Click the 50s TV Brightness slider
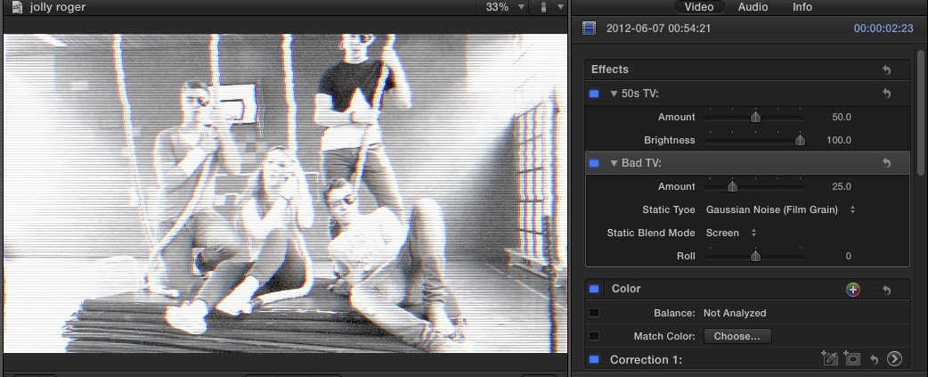The image size is (928, 377). 754,140
